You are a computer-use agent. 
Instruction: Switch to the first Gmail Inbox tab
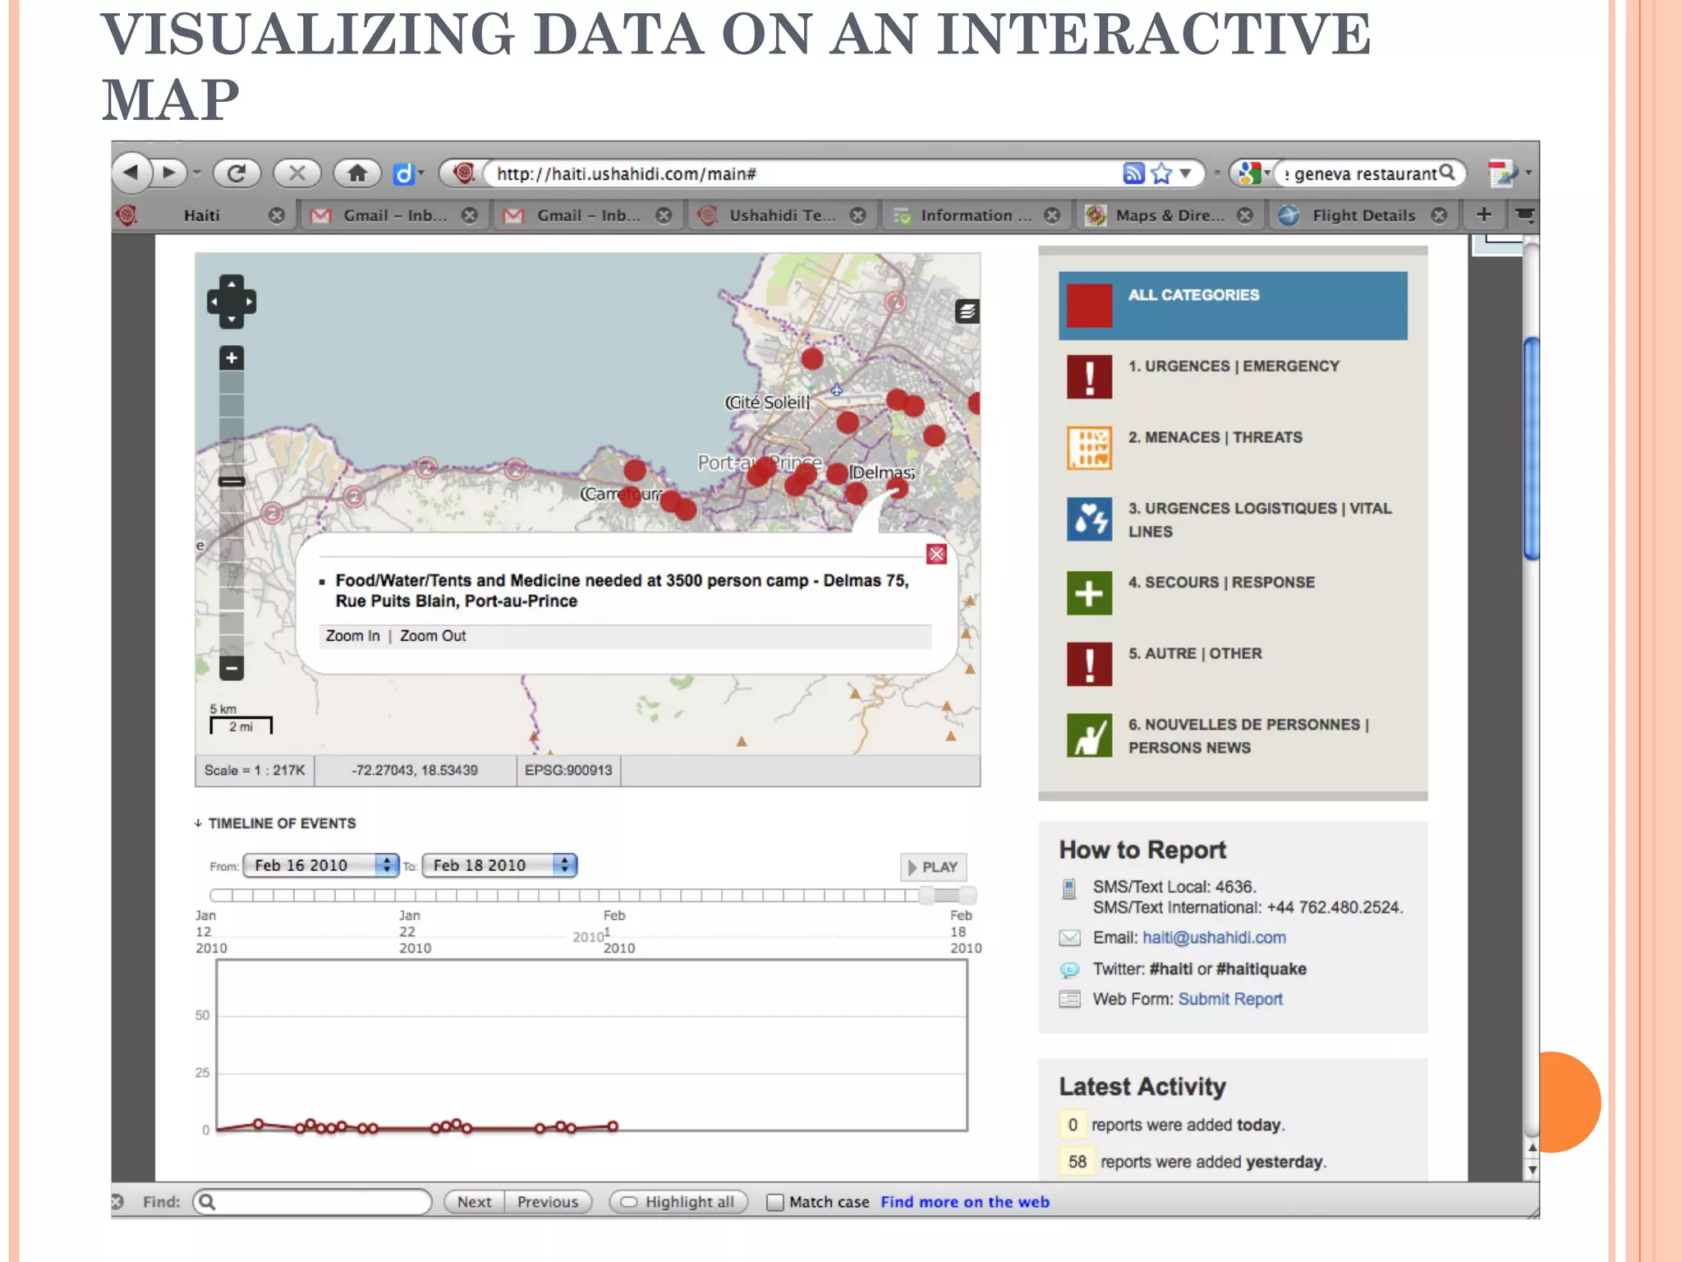(393, 215)
